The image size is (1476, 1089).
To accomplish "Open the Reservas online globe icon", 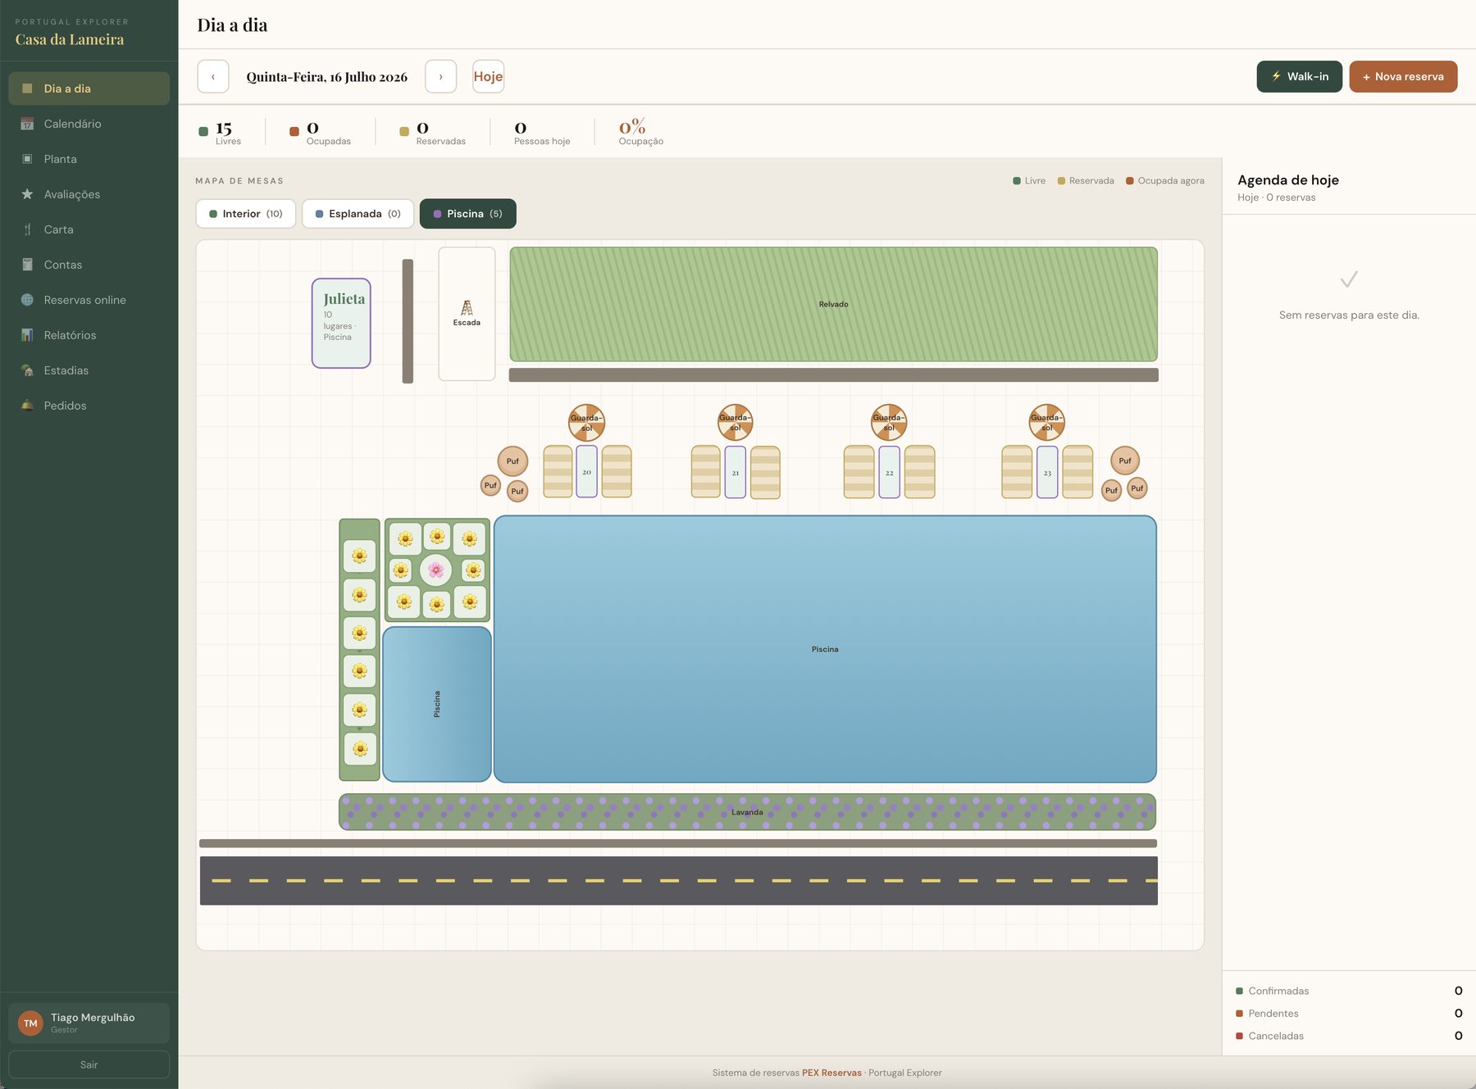I will click(27, 300).
